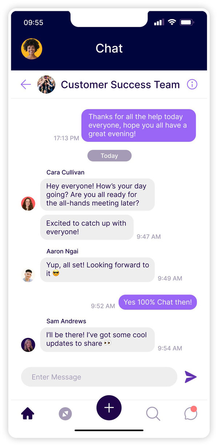The image size is (218, 446).
Task: Go to the Home tab
Action: point(28,414)
